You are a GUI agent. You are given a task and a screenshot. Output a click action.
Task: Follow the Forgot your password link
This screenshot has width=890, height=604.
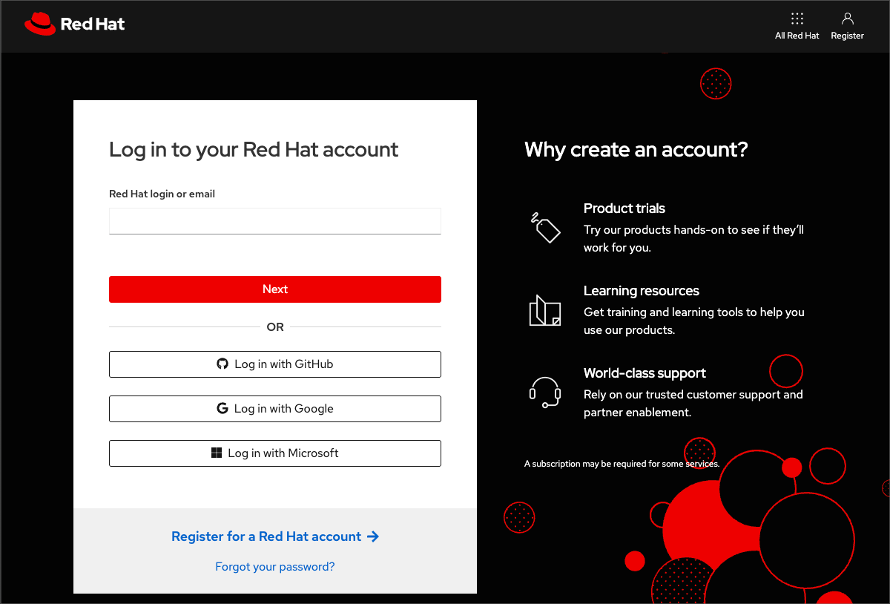[x=275, y=567]
